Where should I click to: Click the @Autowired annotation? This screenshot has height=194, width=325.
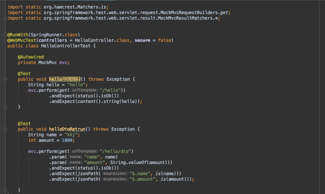pos(31,57)
